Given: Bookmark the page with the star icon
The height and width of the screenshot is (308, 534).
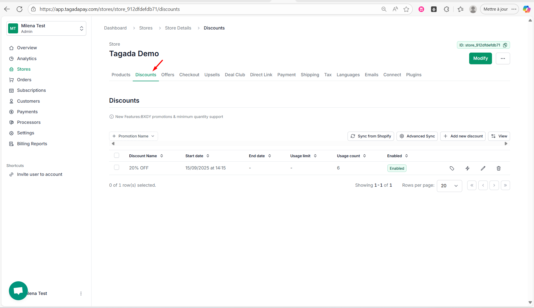Looking at the screenshot, I should 406,9.
